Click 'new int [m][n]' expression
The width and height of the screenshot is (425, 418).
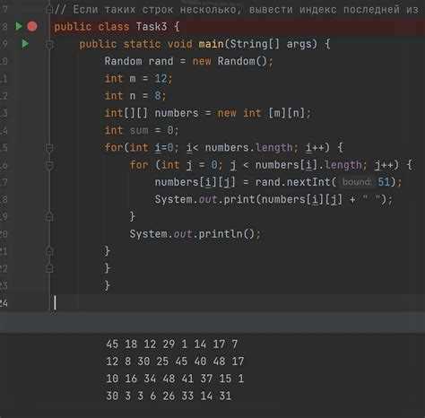pyautogui.click(x=262, y=113)
